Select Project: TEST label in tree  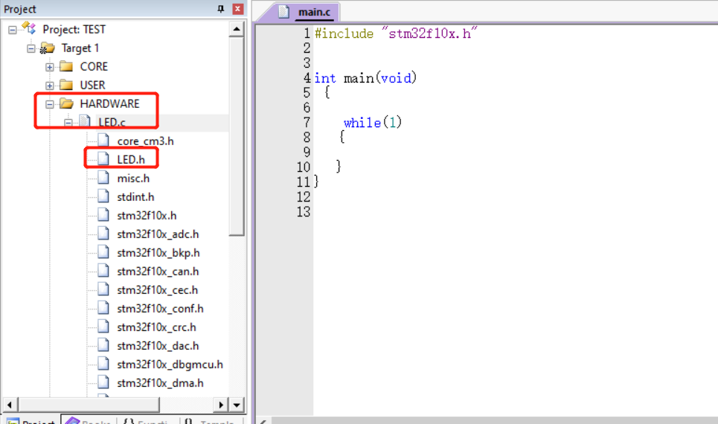(74, 29)
